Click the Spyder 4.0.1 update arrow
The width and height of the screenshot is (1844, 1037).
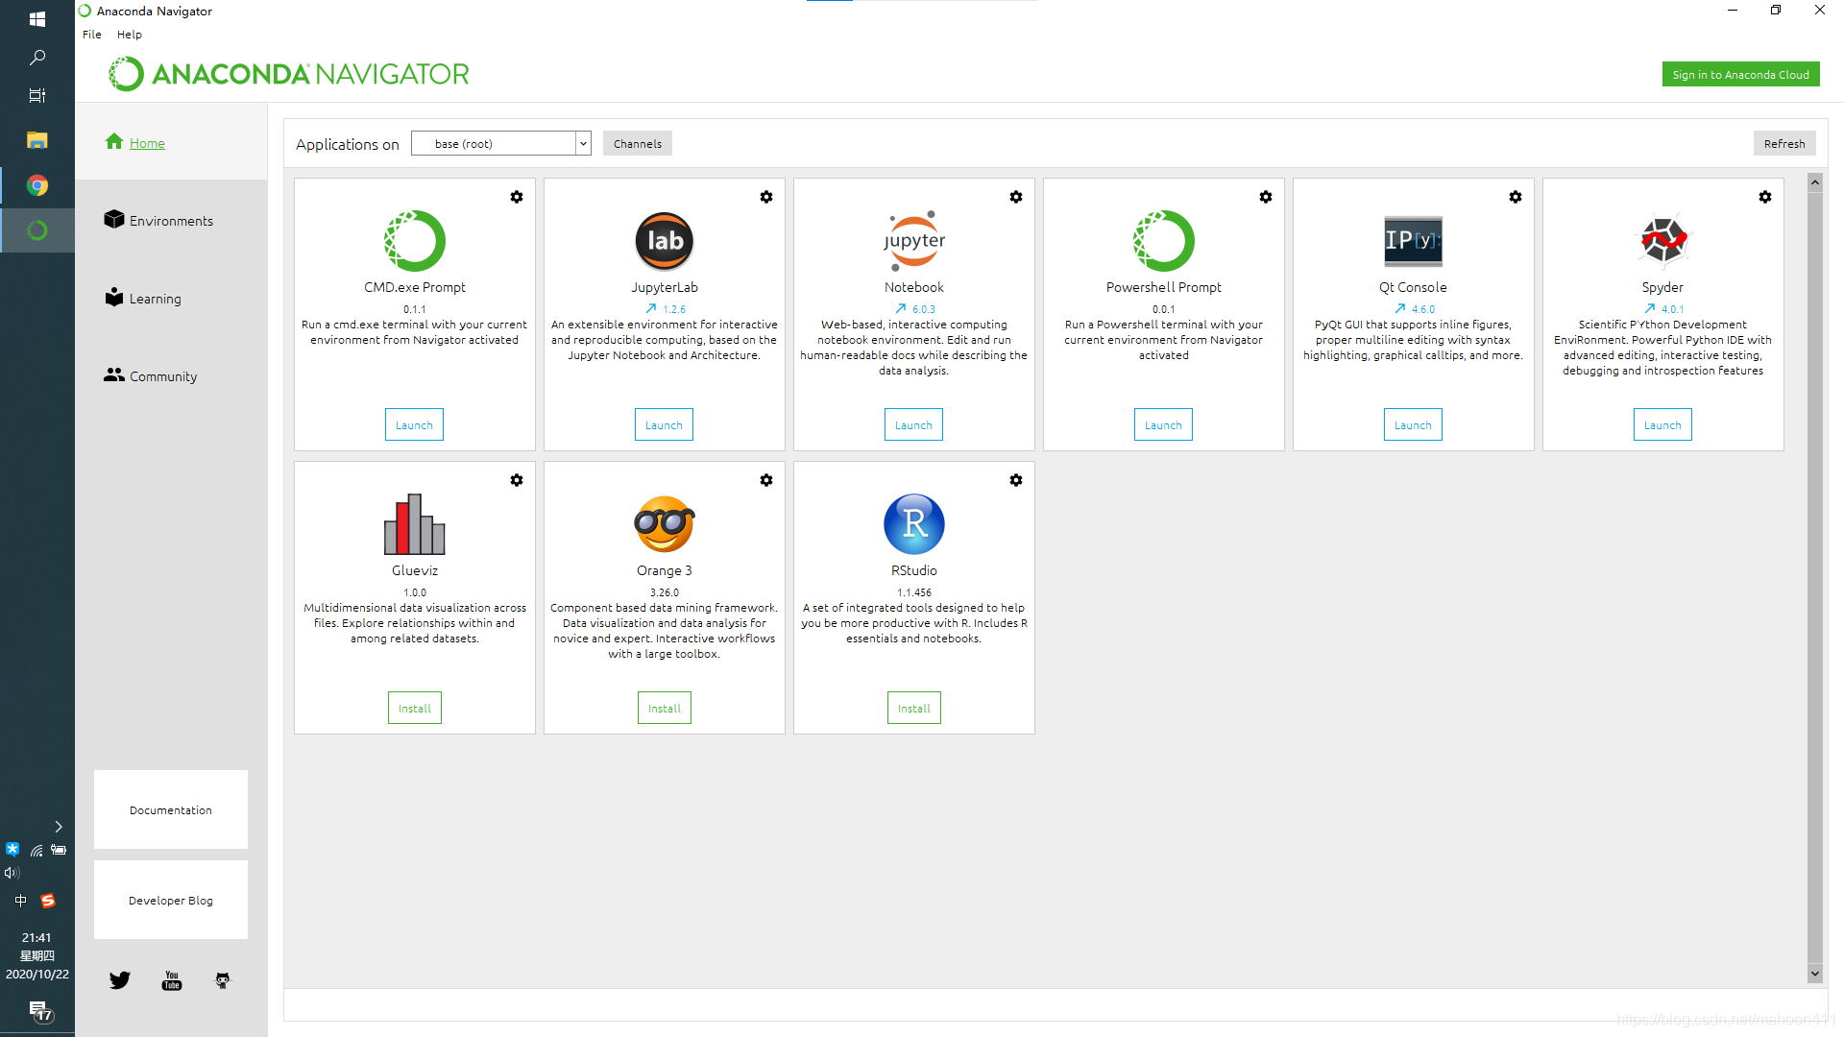pyautogui.click(x=1650, y=309)
